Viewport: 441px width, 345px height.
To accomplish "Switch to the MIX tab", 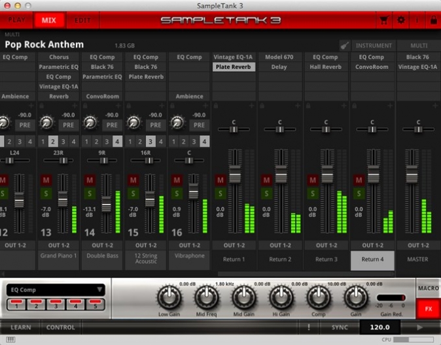I will point(49,20).
